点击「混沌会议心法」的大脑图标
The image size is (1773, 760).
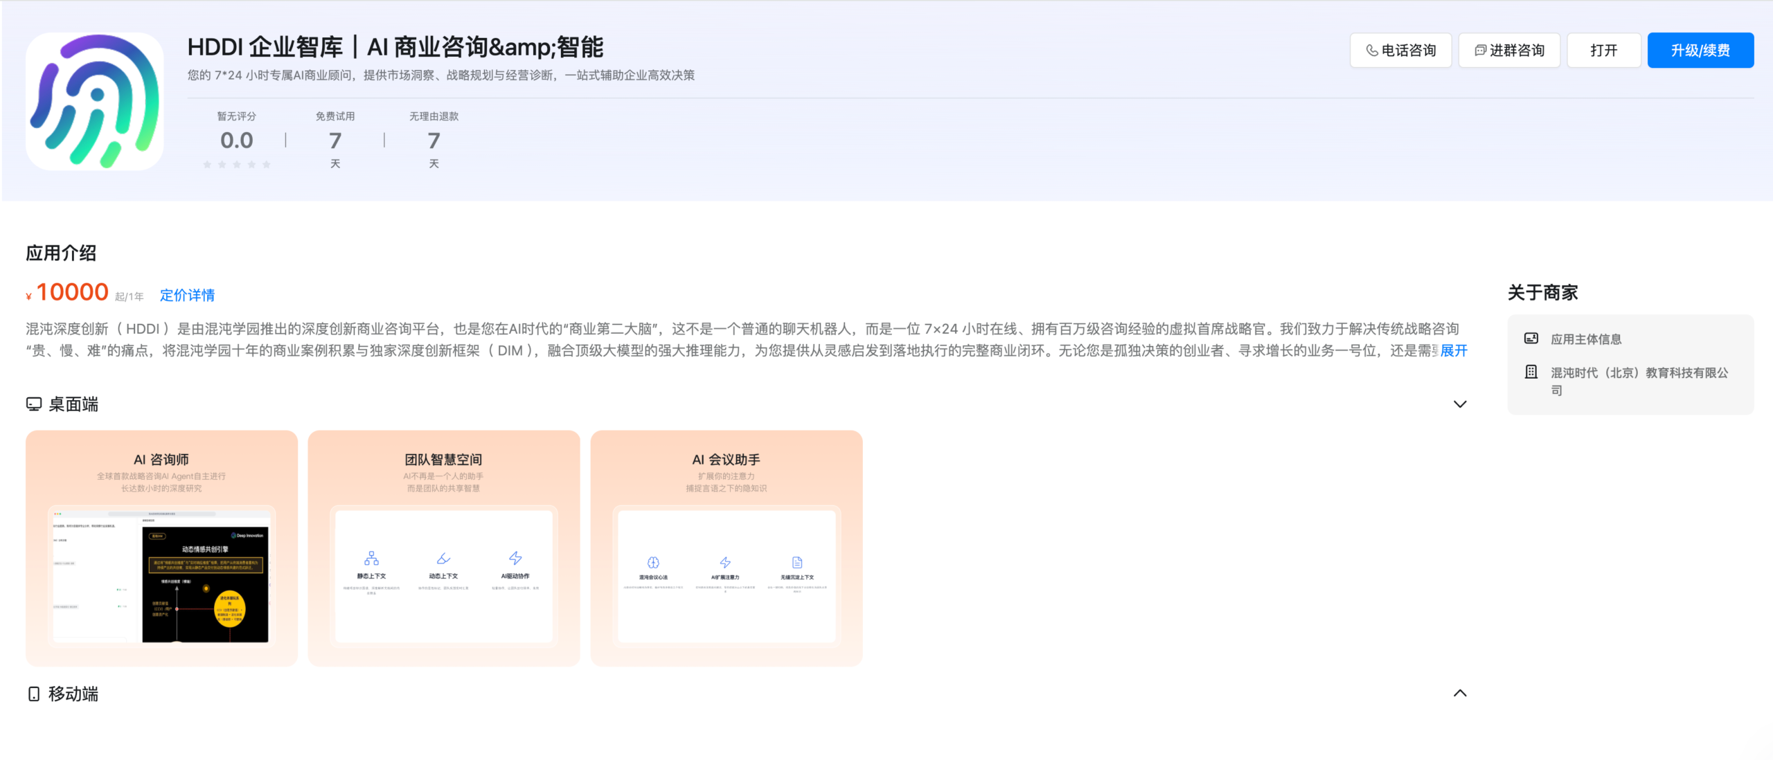click(654, 562)
